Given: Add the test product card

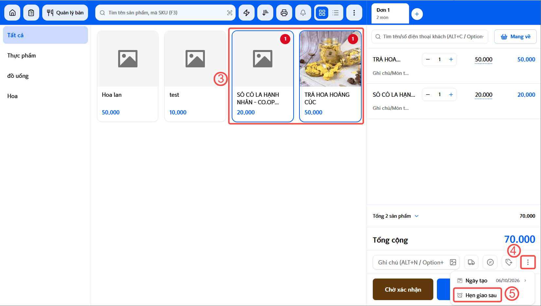Looking at the screenshot, I should point(195,76).
